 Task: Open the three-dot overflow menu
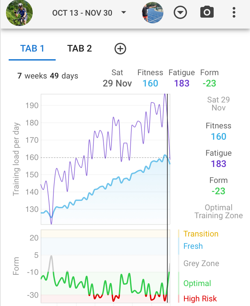click(234, 13)
